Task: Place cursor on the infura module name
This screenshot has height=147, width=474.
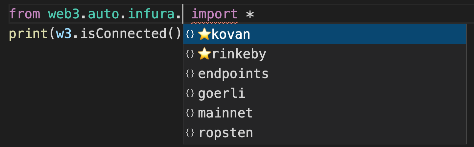Action: click(157, 14)
